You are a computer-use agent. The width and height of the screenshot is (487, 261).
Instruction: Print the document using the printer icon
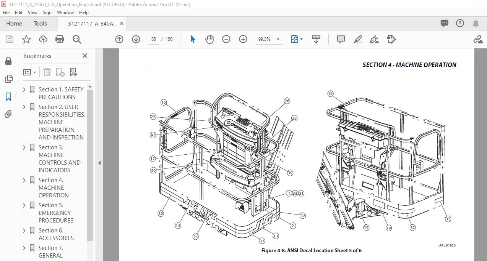click(x=60, y=39)
